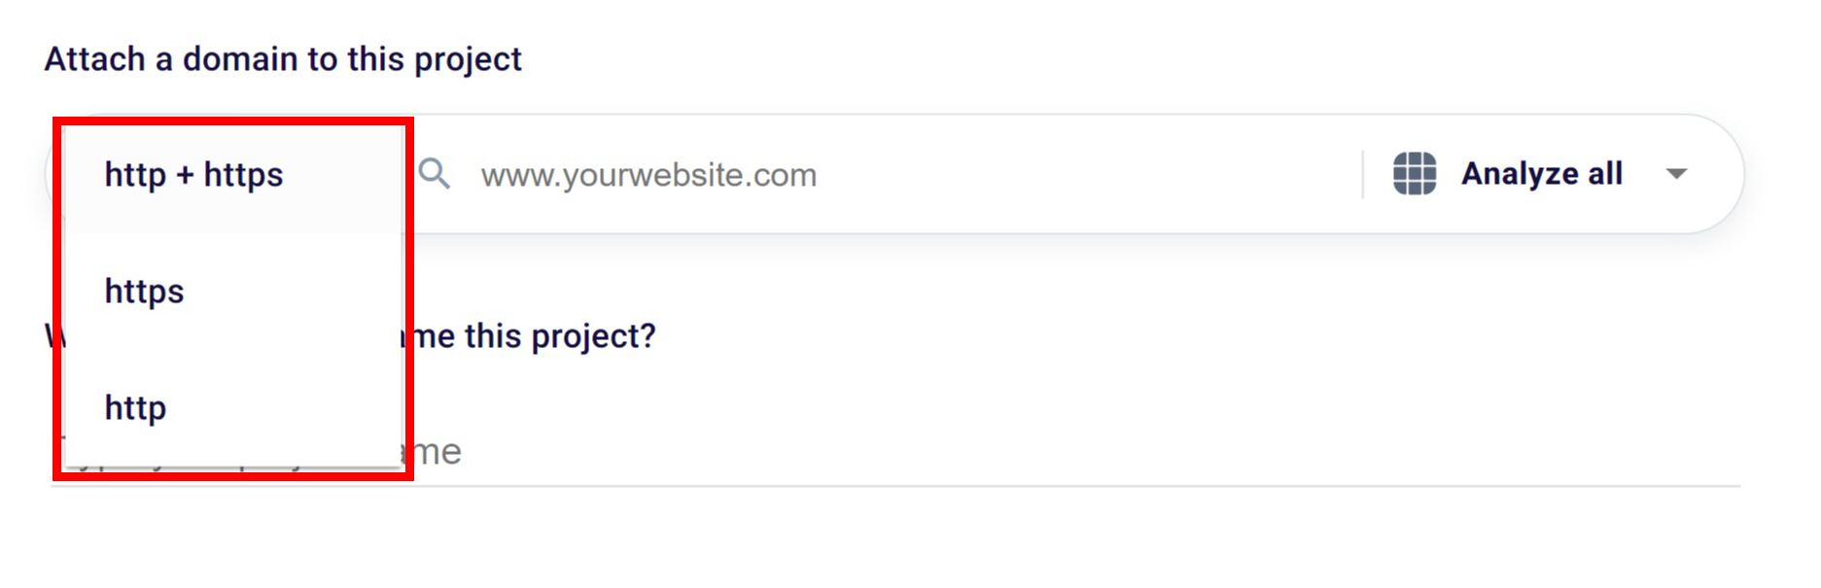1821x588 pixels.
Task: Open the "Analyze all" scope selector
Action: click(x=1541, y=174)
